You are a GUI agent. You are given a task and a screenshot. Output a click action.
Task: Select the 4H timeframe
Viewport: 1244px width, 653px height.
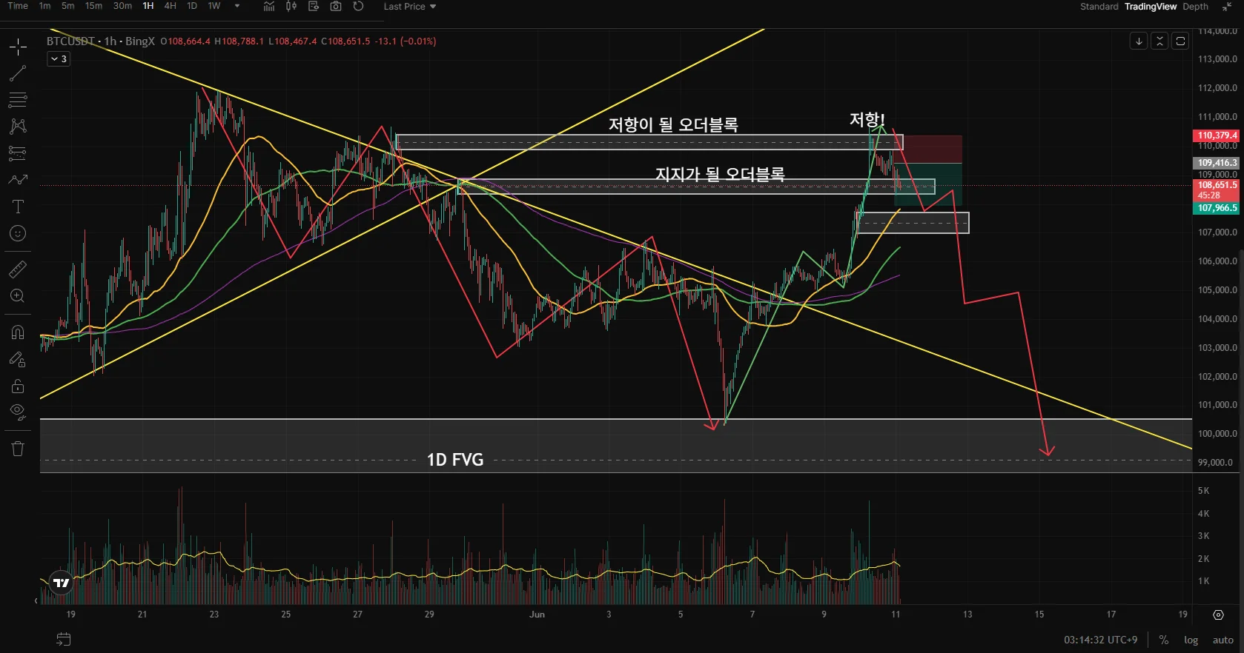coord(170,6)
